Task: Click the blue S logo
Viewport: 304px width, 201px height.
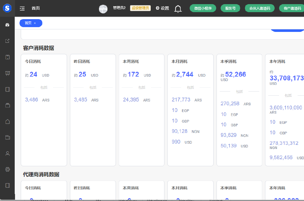Action: [7, 8]
